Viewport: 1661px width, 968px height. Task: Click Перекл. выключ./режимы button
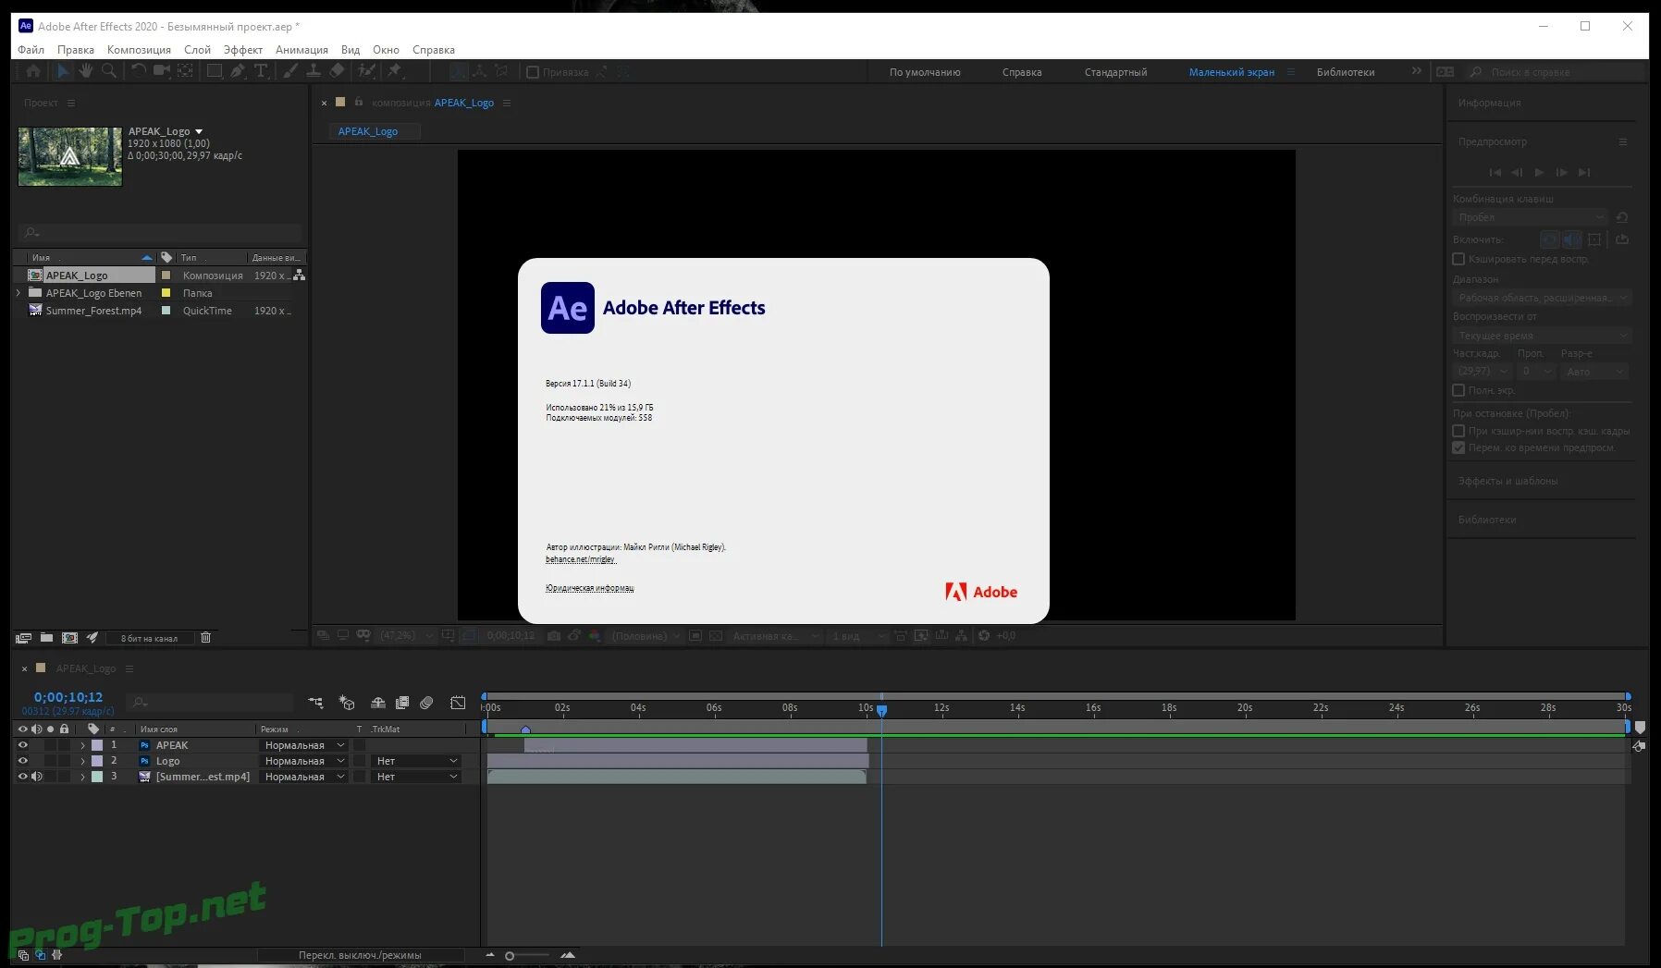[x=360, y=955]
